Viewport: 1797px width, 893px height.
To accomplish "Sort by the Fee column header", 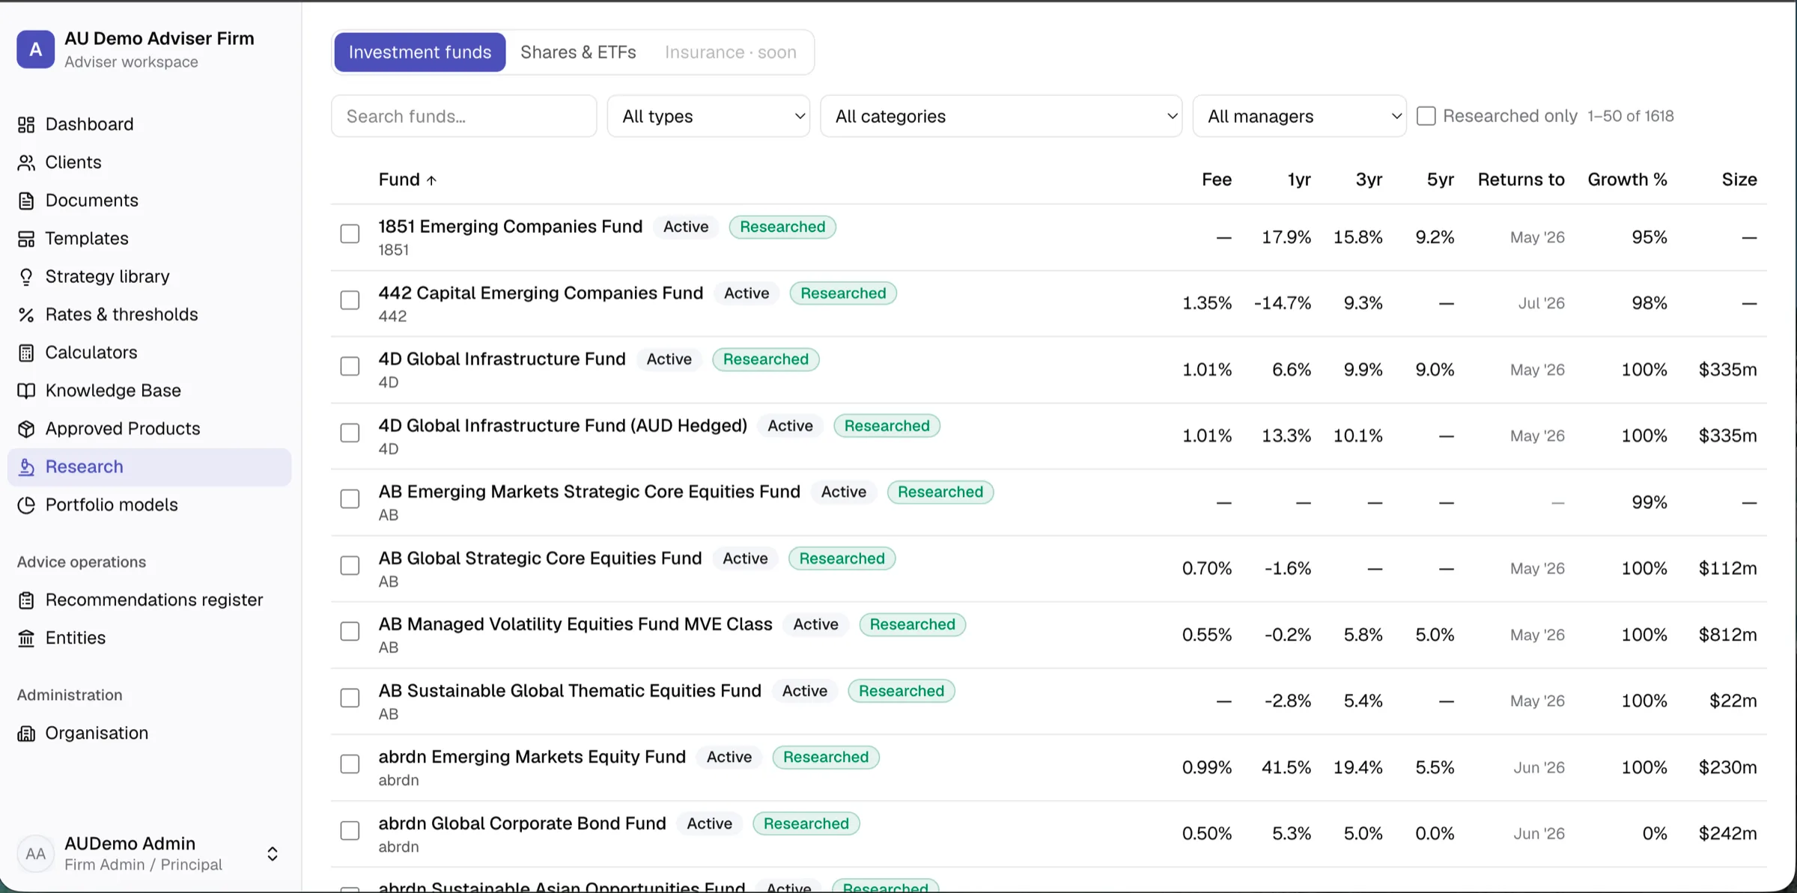I will 1217,180.
